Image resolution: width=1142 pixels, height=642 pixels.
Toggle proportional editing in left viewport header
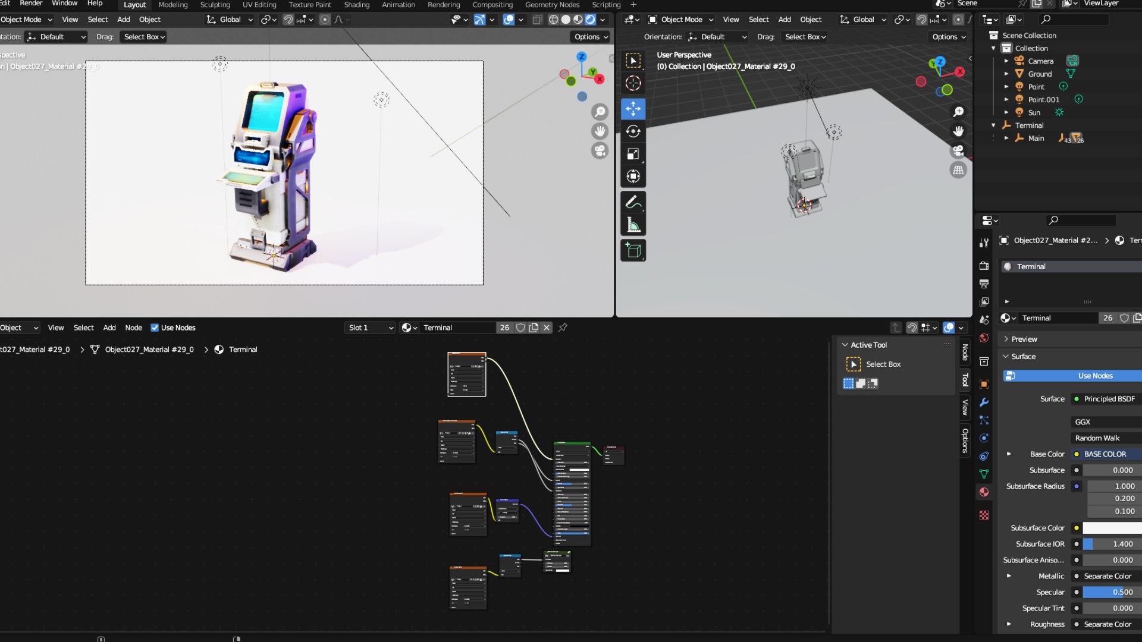click(325, 20)
